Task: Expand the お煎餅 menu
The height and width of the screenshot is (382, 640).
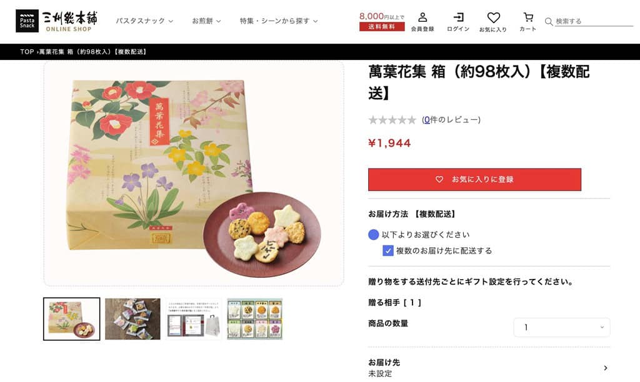Action: click(x=206, y=21)
